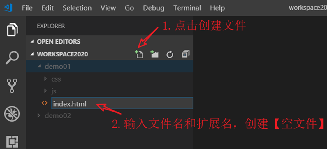Open the Extensions view icon
This screenshot has width=327, height=149.
coord(12,142)
